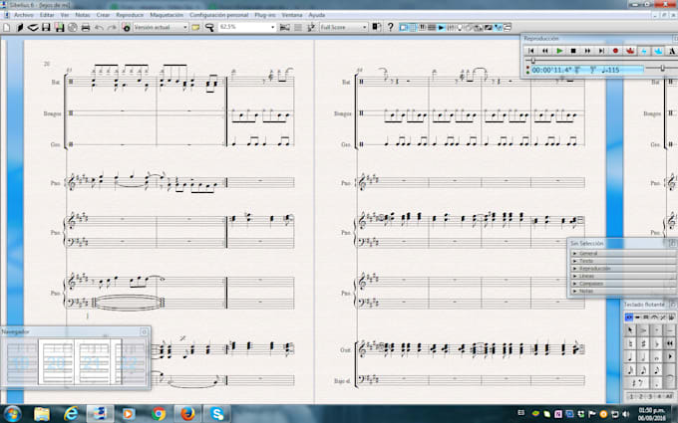Open the 62.5% zoom level dropdown
Viewport: 678px width, 423px height.
tap(247, 27)
